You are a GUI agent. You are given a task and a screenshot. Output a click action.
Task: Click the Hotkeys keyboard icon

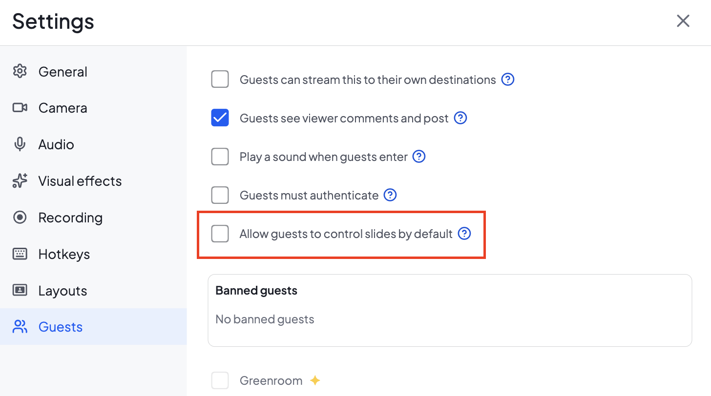point(20,254)
